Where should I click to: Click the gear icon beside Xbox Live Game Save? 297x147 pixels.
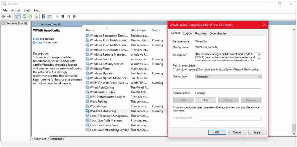[x=87, y=125]
